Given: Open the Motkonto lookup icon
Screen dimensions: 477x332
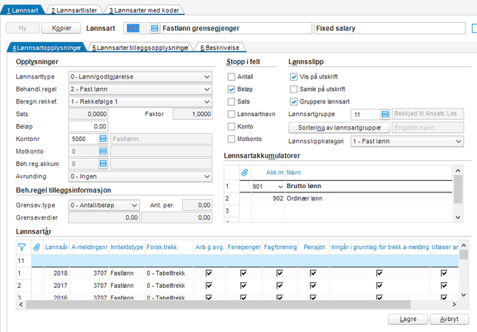Looking at the screenshot, I should (103, 151).
